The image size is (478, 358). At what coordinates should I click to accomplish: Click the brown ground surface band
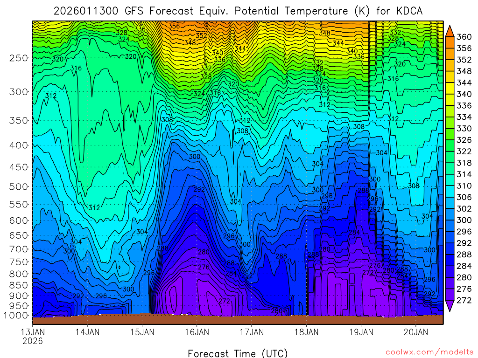(x=238, y=320)
